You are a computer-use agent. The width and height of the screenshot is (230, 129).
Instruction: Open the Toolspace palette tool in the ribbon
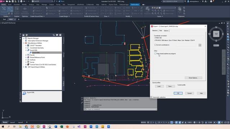pyautogui.click(x=4, y=10)
